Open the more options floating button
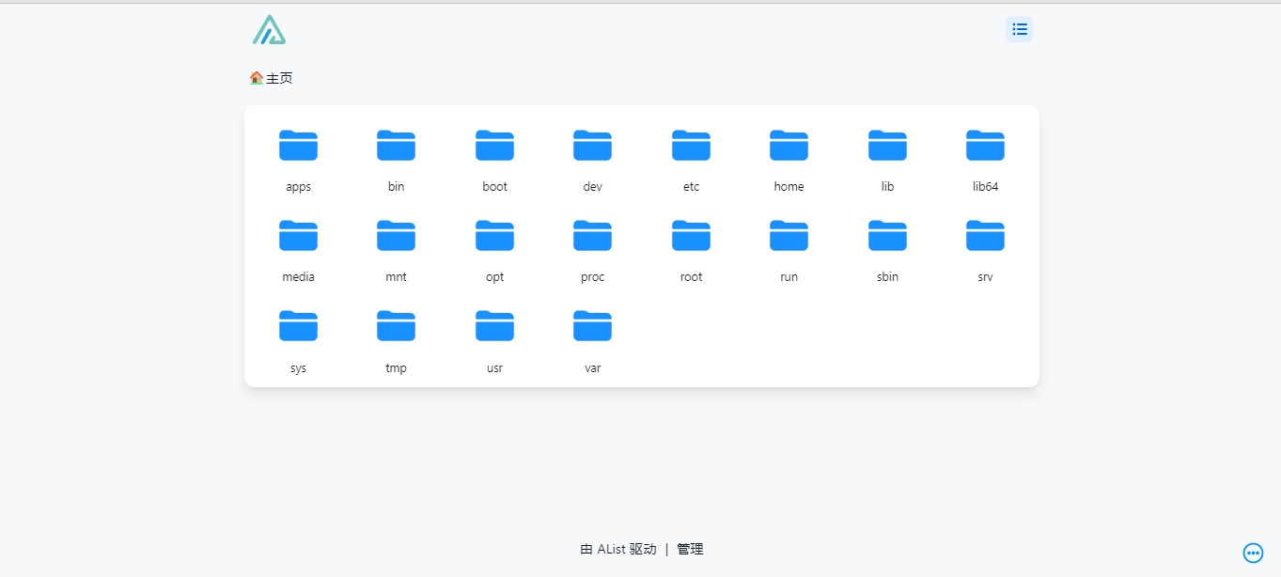Screen dimensions: 1281x577 tap(1253, 554)
